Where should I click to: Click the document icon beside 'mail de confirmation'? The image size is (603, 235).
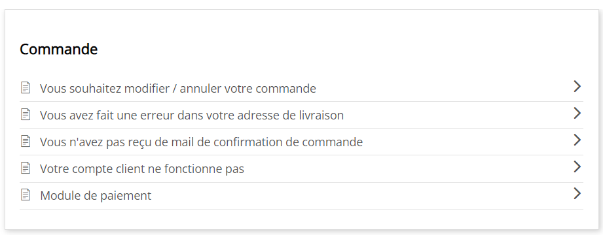26,142
